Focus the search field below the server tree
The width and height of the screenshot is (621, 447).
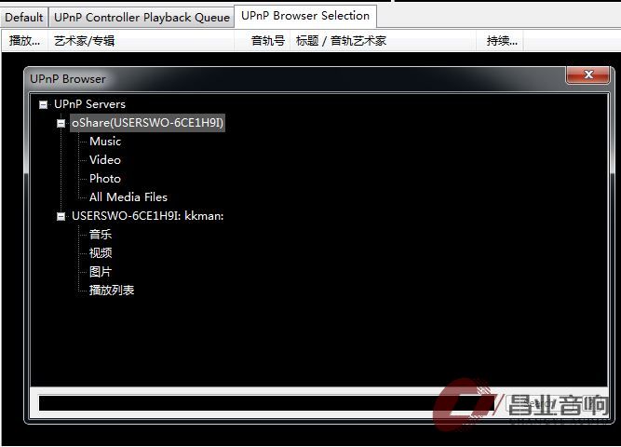click(266, 403)
